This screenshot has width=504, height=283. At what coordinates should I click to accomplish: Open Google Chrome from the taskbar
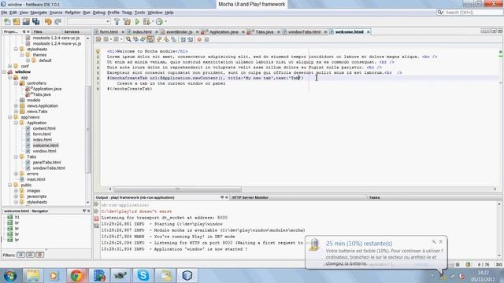click(x=76, y=275)
